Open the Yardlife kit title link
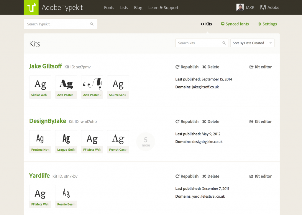 [39, 175]
